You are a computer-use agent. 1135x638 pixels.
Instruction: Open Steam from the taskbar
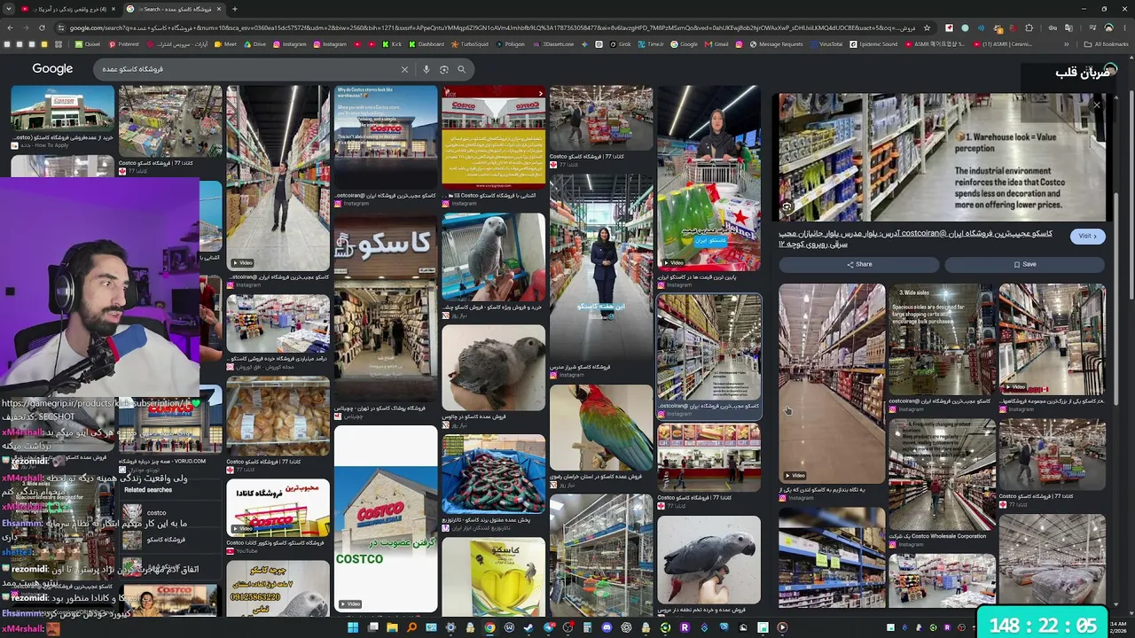528,628
